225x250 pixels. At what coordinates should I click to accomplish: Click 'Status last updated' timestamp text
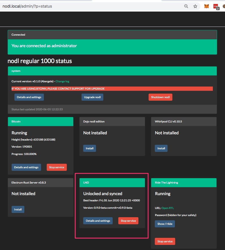pyautogui.click(x=37, y=109)
